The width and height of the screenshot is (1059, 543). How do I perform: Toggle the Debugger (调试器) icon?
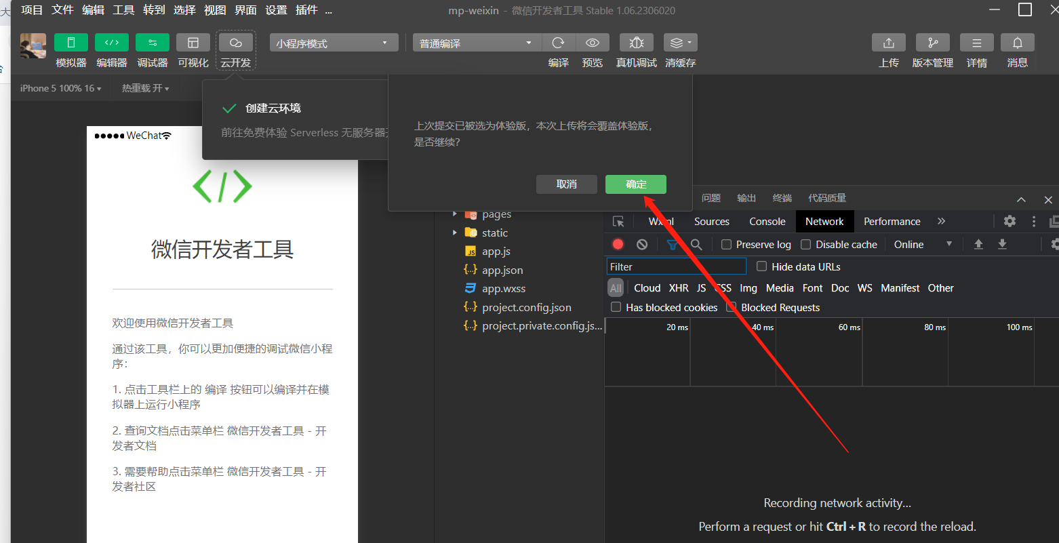tap(153, 43)
